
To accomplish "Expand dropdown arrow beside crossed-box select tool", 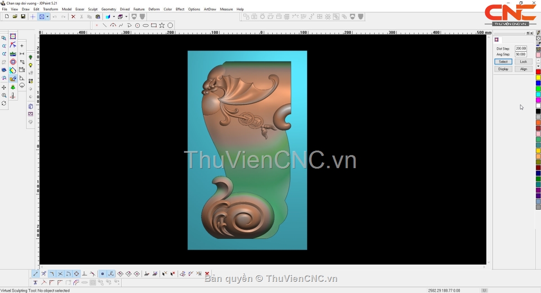I will pyautogui.click(x=47, y=17).
